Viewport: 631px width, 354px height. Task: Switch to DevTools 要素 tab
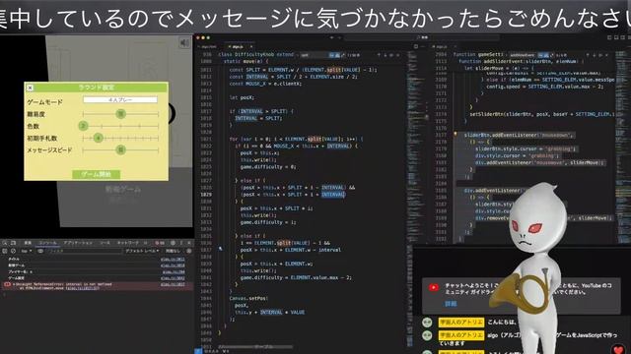28,243
